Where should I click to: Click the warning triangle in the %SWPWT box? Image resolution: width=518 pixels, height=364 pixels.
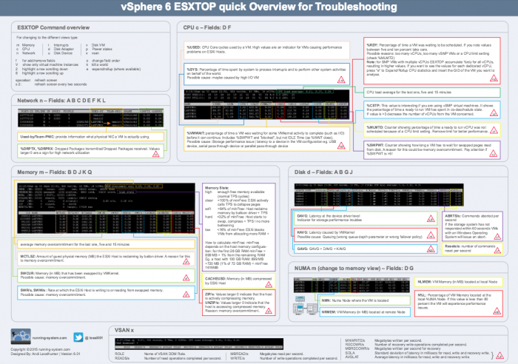coord(494,154)
